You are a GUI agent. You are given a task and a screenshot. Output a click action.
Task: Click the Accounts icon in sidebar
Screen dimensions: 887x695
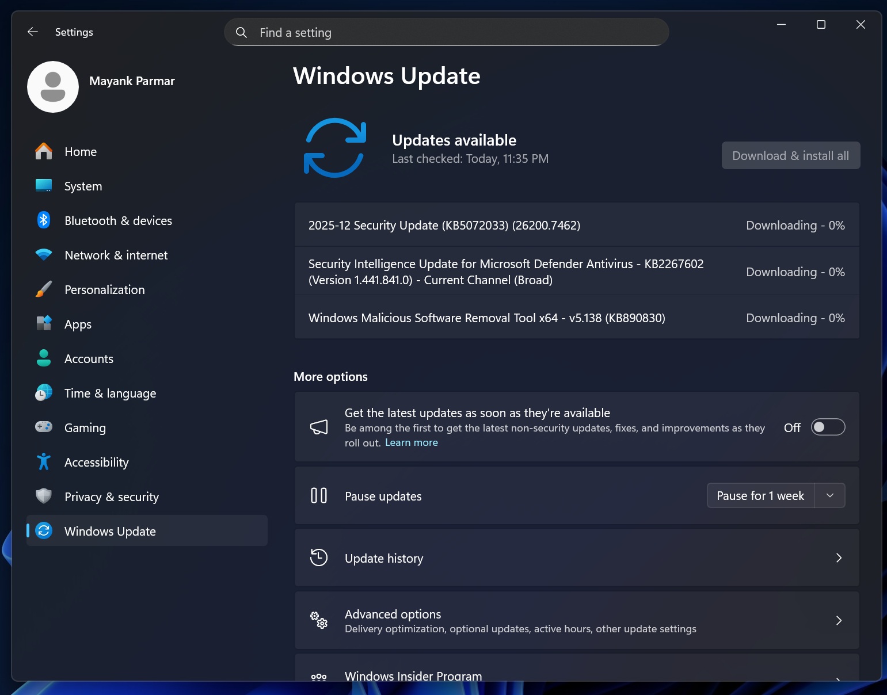click(44, 358)
